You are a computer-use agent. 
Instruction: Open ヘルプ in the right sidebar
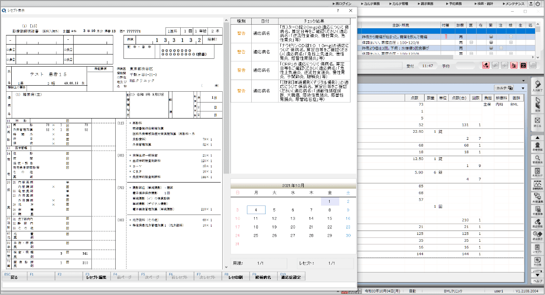[x=538, y=281]
